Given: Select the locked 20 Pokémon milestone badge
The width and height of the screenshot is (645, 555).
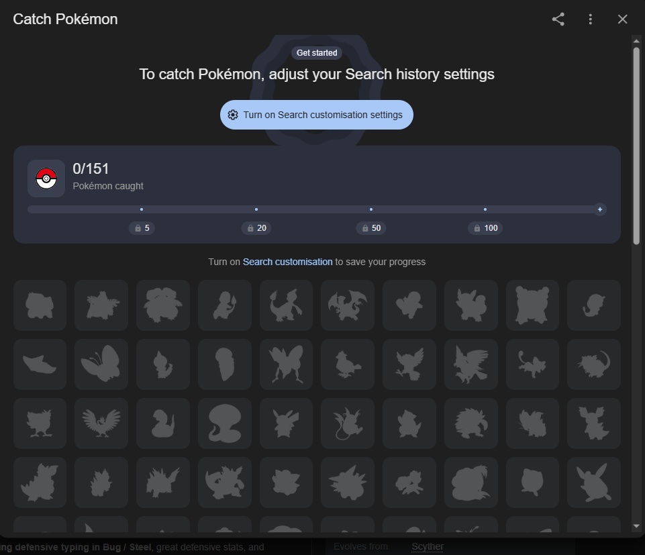Looking at the screenshot, I should tap(256, 228).
